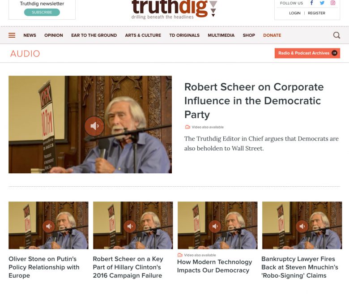Open Truthdig's Facebook page icon
This screenshot has height=300, width=349.
311,3
